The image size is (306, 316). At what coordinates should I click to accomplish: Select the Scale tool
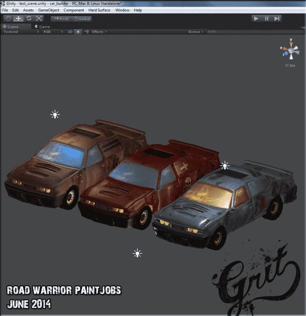click(x=39, y=18)
